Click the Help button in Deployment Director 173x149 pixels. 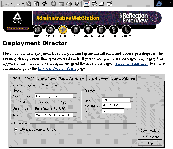point(150,143)
